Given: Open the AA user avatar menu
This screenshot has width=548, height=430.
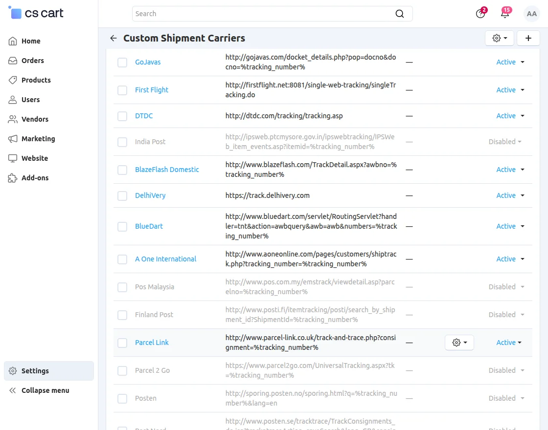Looking at the screenshot, I should click(531, 14).
